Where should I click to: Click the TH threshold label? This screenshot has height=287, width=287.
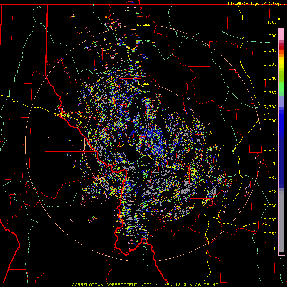(274, 248)
